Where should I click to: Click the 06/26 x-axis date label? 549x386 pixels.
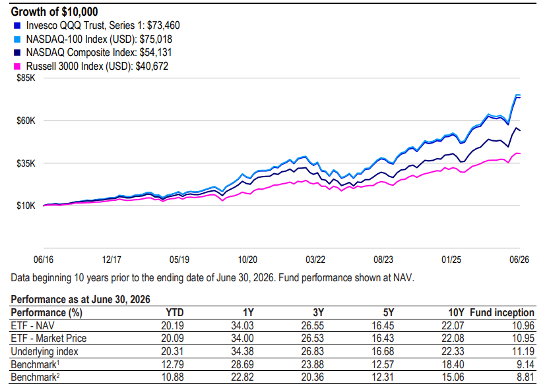tap(519, 260)
